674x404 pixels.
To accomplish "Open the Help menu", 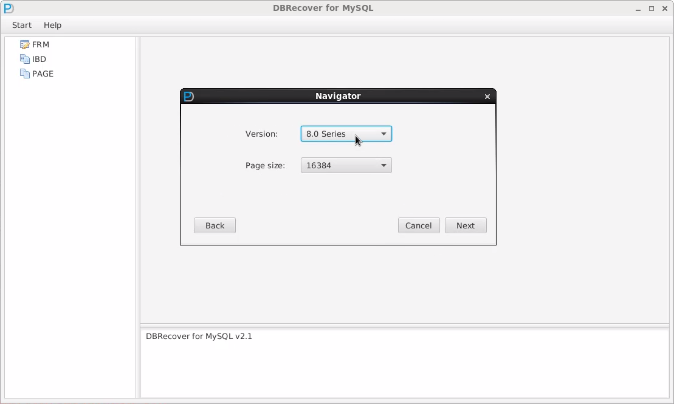I will pos(52,25).
